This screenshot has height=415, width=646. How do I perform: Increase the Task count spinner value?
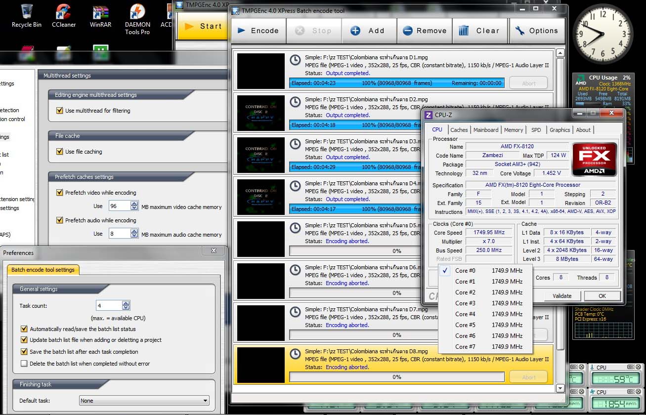point(126,303)
